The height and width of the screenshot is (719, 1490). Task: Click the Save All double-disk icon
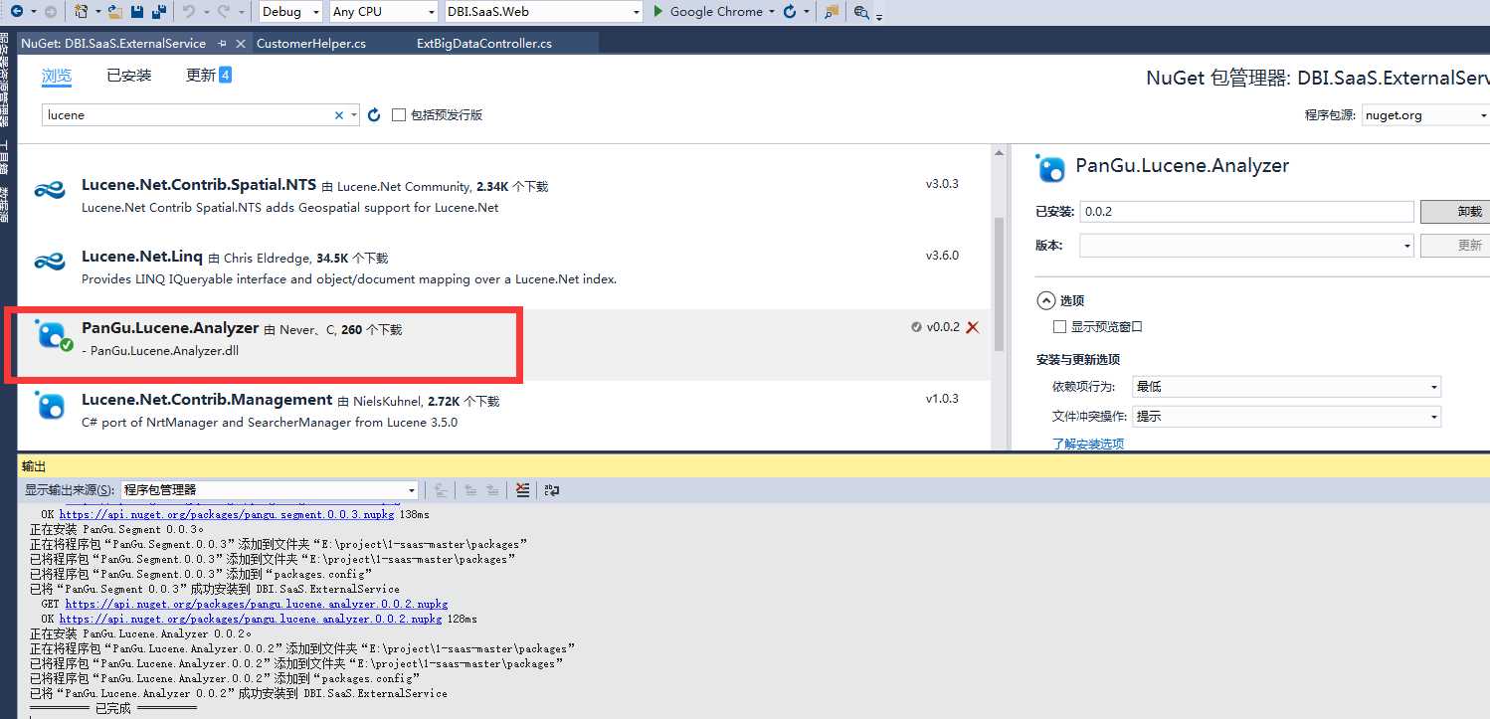(157, 11)
